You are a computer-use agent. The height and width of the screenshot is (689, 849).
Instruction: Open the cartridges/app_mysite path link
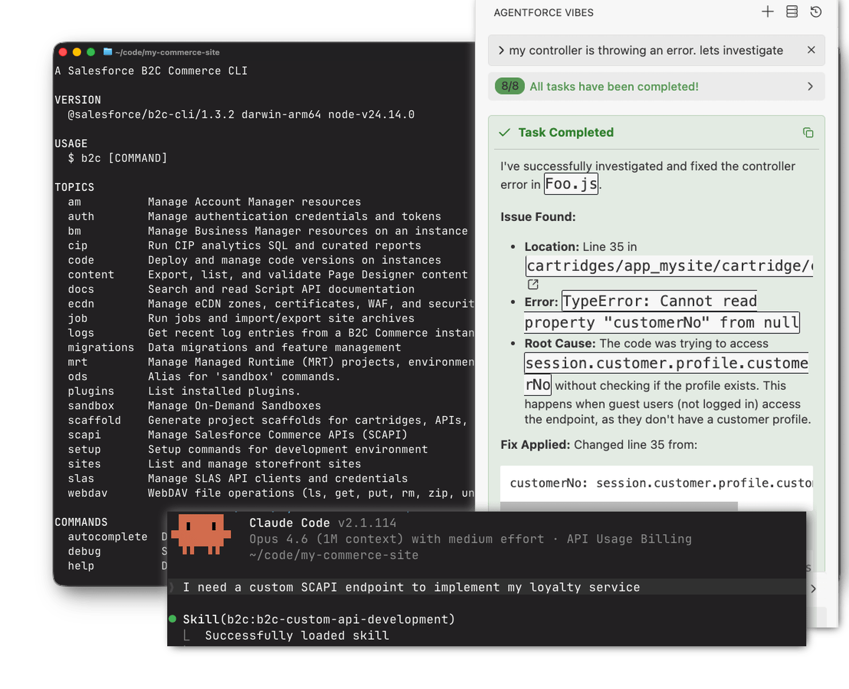tap(669, 266)
